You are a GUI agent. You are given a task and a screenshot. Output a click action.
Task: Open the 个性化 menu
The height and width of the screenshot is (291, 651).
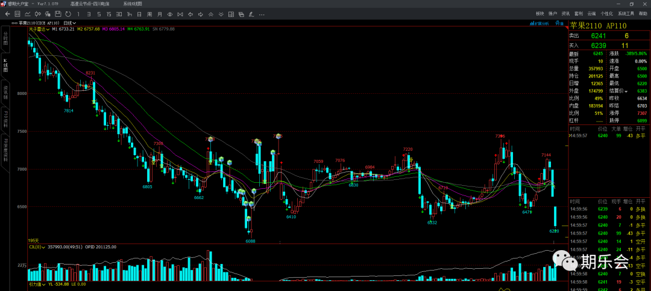pos(606,14)
